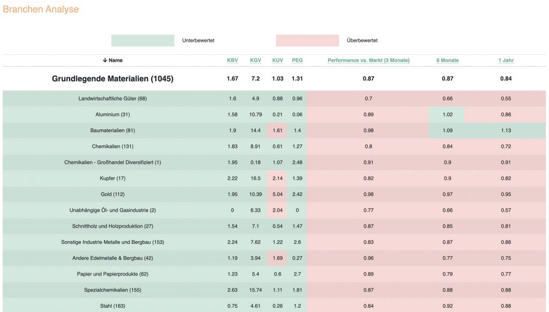Click the Branchen Analyse page heading
The width and height of the screenshot is (549, 312).
coord(41,10)
